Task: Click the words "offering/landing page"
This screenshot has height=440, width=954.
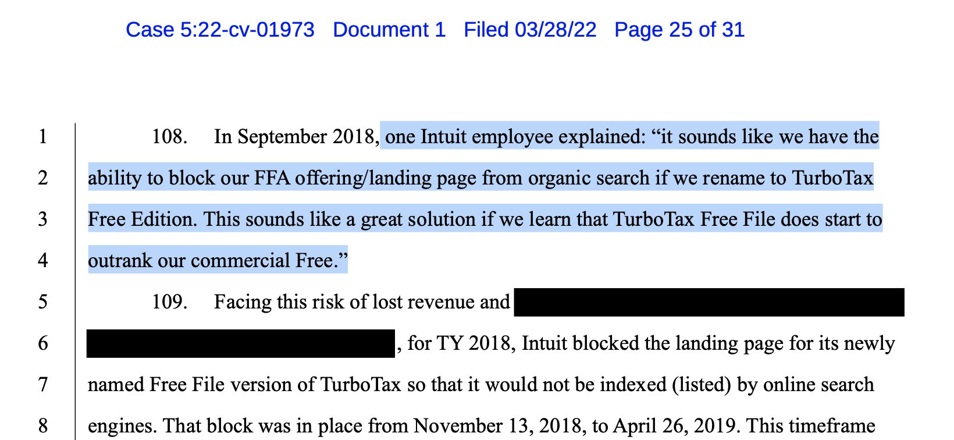Action: coord(386,178)
